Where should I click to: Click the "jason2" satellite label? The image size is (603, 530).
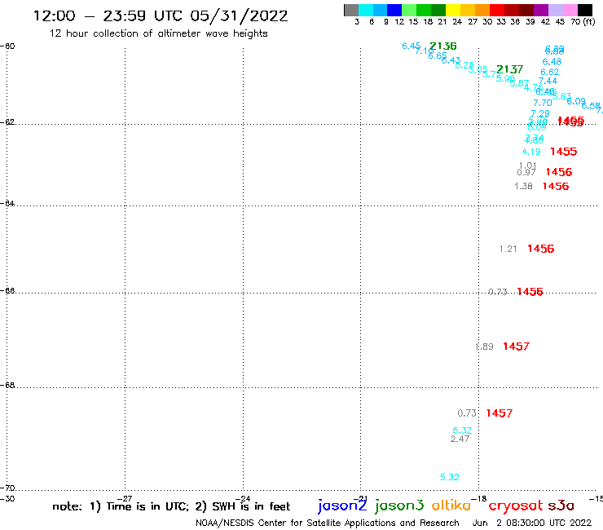(342, 506)
